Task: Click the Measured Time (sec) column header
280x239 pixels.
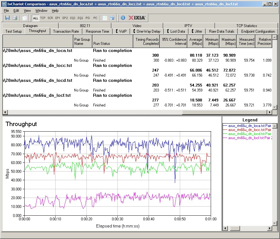Action: (x=246, y=41)
